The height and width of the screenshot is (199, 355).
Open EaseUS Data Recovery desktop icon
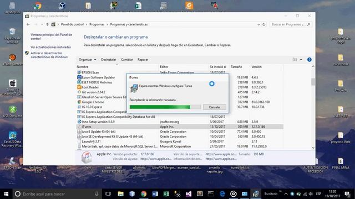click(x=12, y=139)
